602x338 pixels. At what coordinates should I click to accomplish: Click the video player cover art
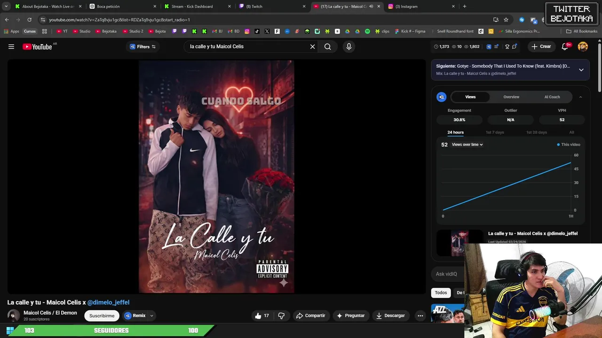(x=216, y=177)
